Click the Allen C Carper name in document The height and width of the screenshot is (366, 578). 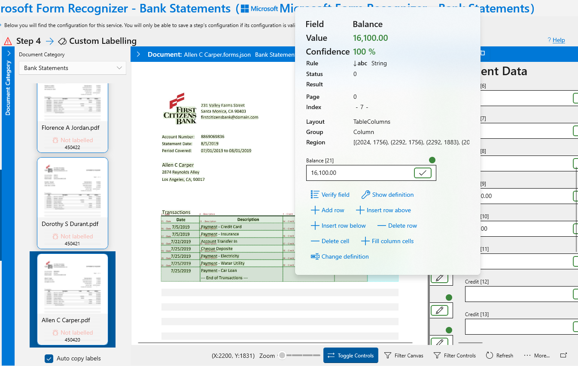[178, 165]
